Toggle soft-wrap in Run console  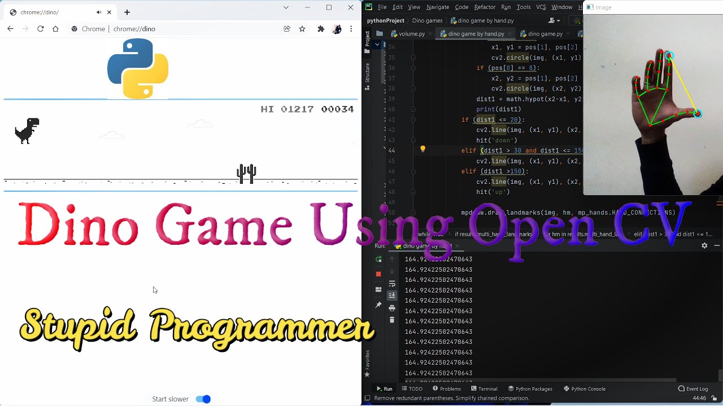point(392,284)
